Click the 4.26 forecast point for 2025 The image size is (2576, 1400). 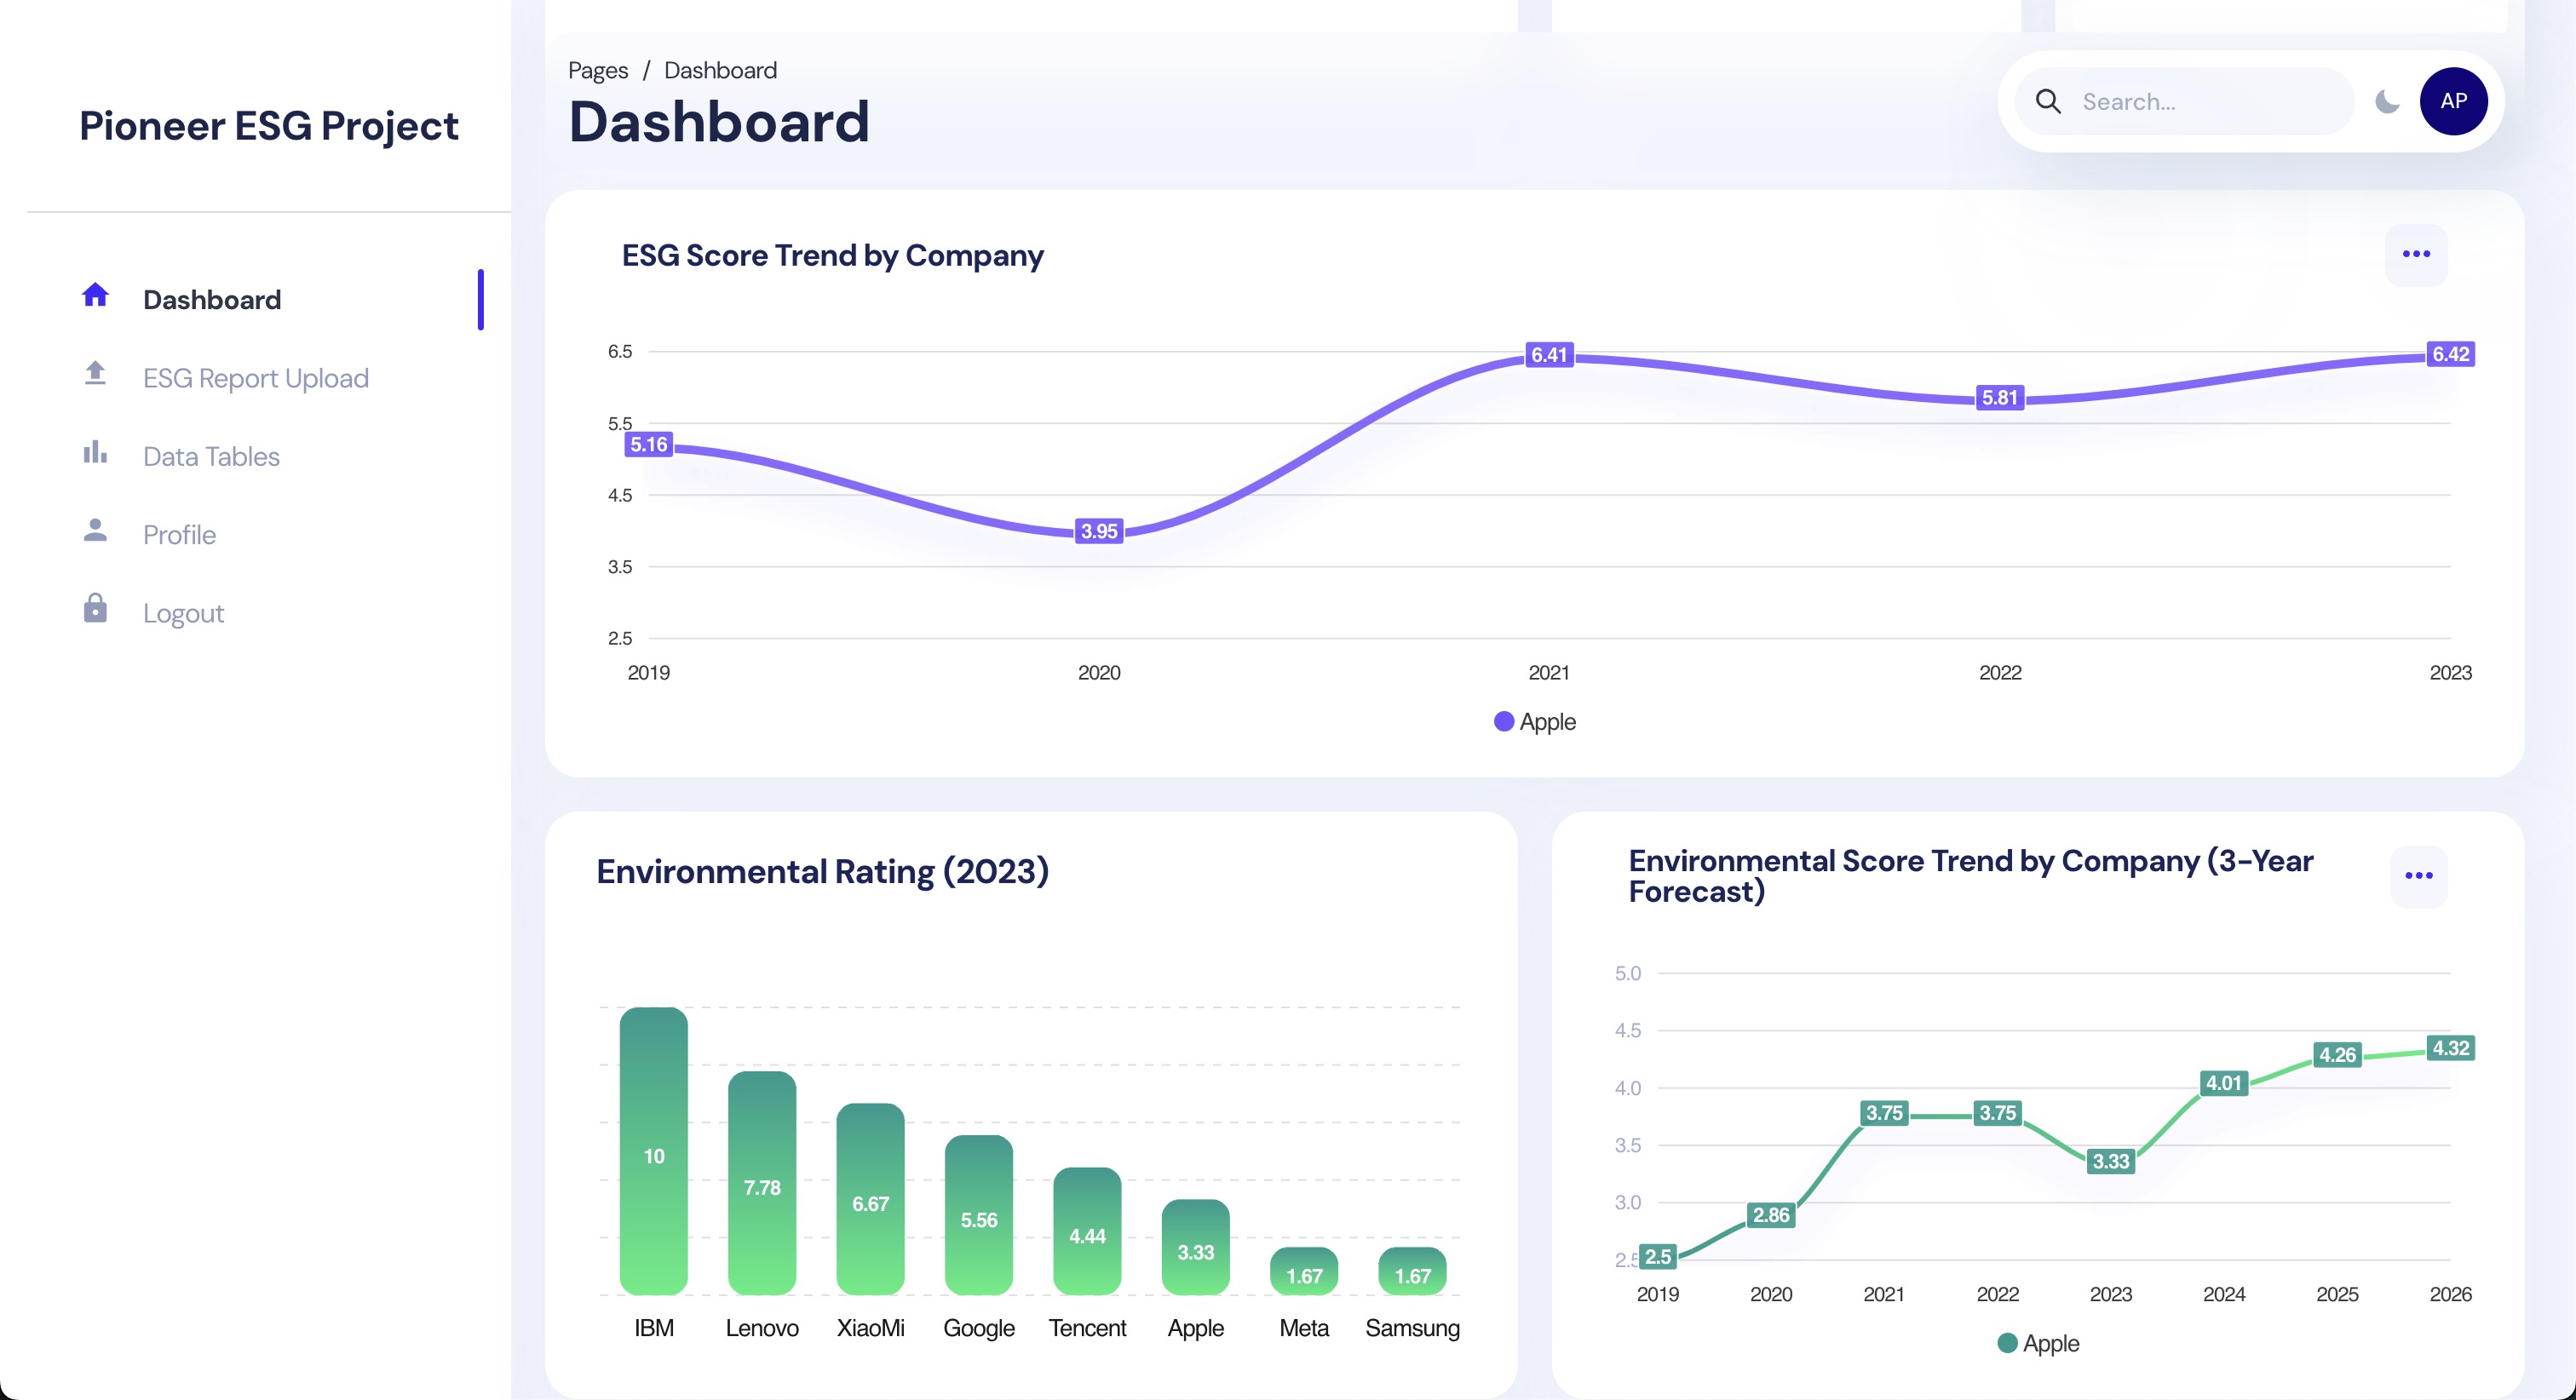click(2338, 1055)
